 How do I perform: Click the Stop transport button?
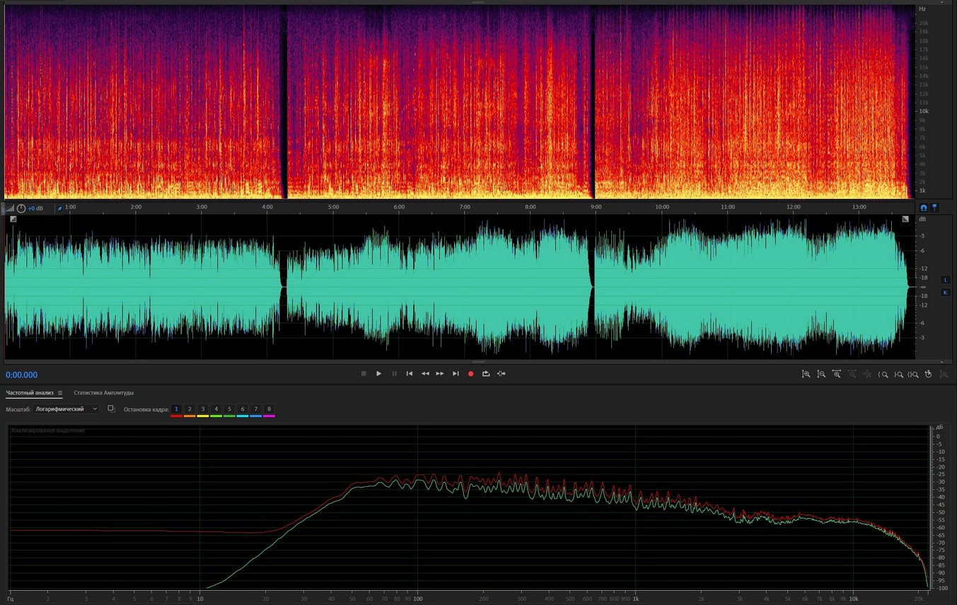point(364,374)
